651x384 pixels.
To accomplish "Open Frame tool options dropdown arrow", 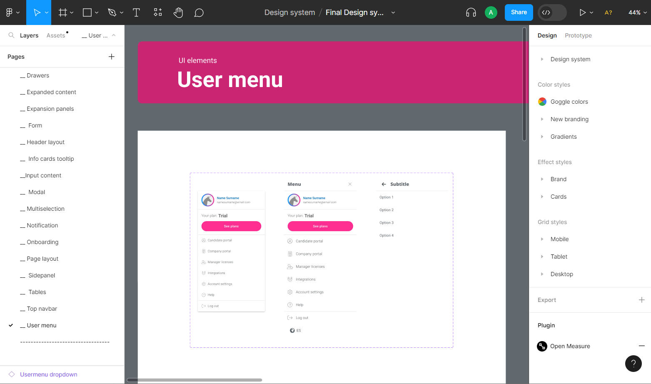I will point(72,12).
